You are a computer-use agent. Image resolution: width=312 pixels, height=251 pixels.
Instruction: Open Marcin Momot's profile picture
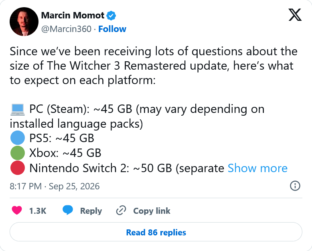(24, 22)
